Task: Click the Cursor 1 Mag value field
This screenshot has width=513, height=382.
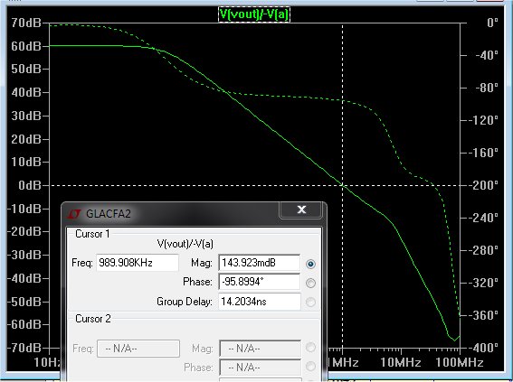Action: [259, 263]
